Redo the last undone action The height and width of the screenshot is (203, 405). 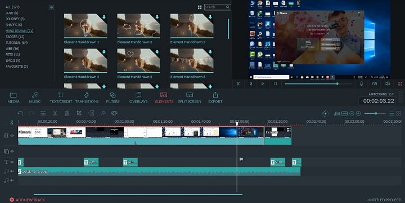click(x=31, y=113)
